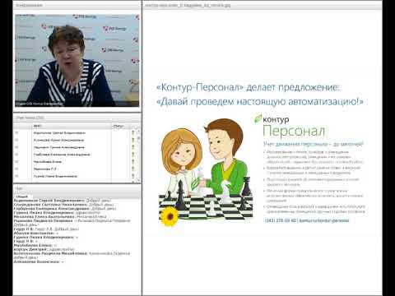Click participants list scrollbar down arrow

coord(138,181)
